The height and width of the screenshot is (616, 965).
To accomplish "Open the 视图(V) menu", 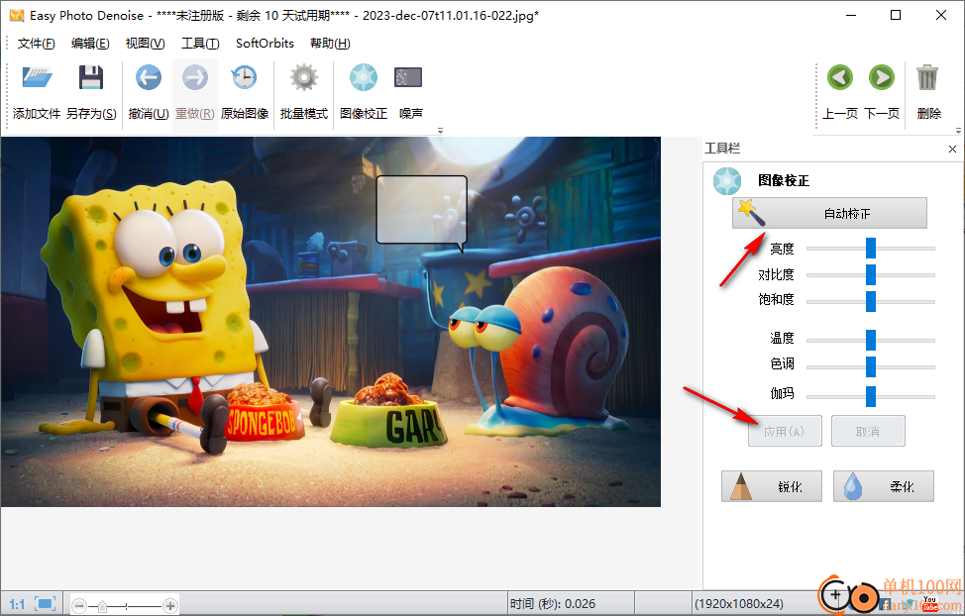I will coord(146,43).
